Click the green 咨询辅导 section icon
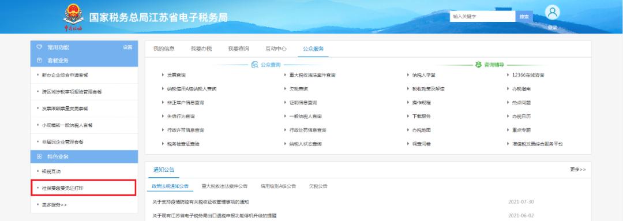Viewport: 623px width, 221px height. pyautogui.click(x=478, y=65)
